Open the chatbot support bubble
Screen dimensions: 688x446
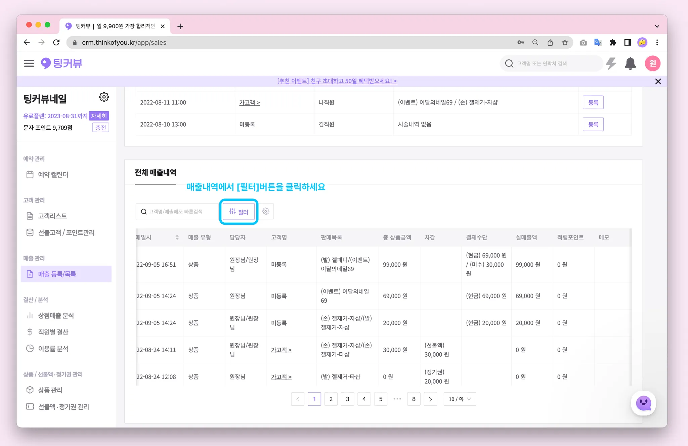pyautogui.click(x=643, y=403)
